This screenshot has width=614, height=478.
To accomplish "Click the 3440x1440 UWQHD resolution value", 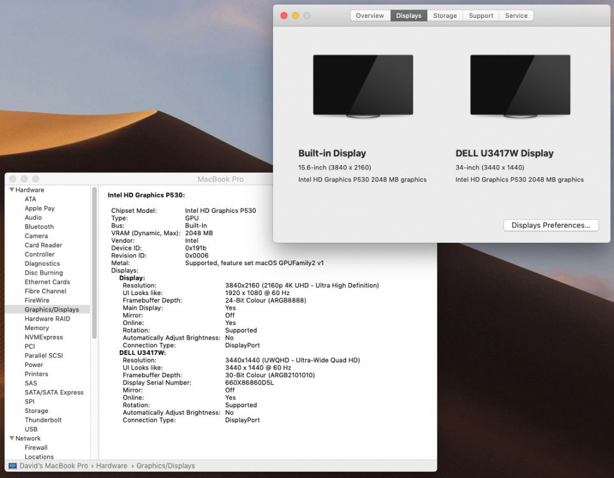I will [x=293, y=360].
